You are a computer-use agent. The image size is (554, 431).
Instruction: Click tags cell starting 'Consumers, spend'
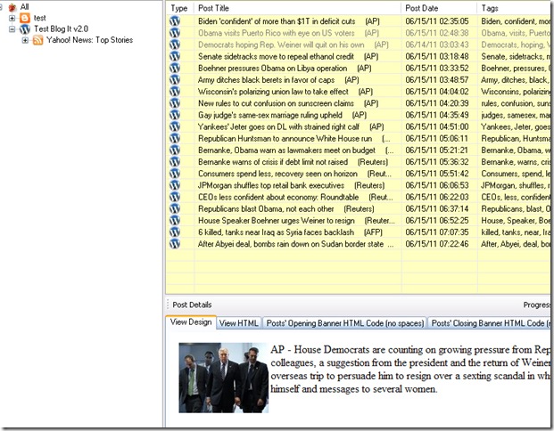[x=515, y=173]
